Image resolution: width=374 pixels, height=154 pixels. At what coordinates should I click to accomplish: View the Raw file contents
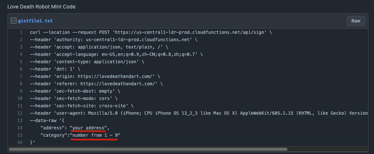(356, 21)
